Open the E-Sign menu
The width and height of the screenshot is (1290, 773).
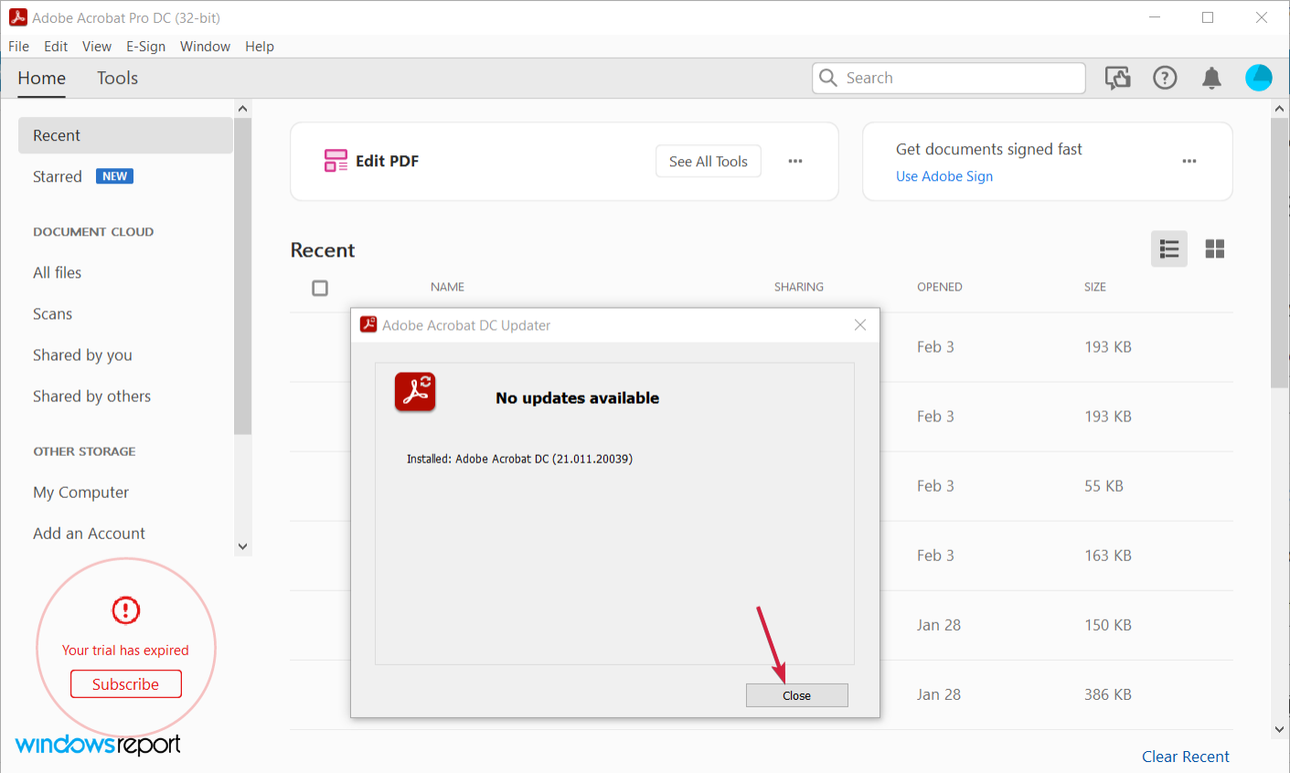[146, 47]
